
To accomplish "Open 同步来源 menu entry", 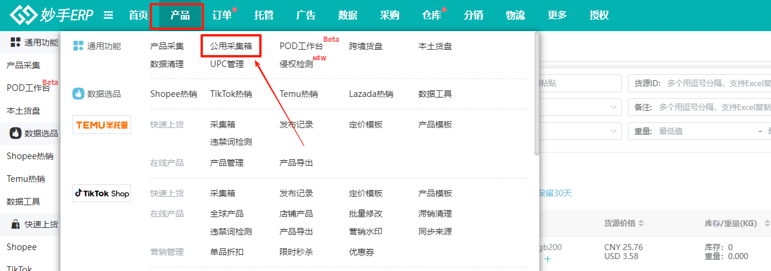I will click(435, 232).
